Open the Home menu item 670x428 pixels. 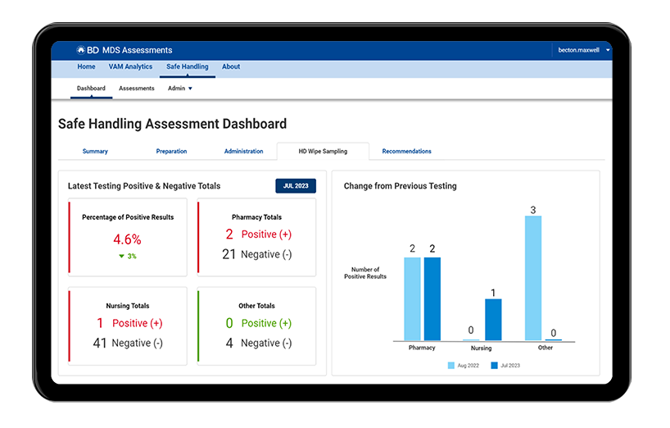tap(86, 67)
